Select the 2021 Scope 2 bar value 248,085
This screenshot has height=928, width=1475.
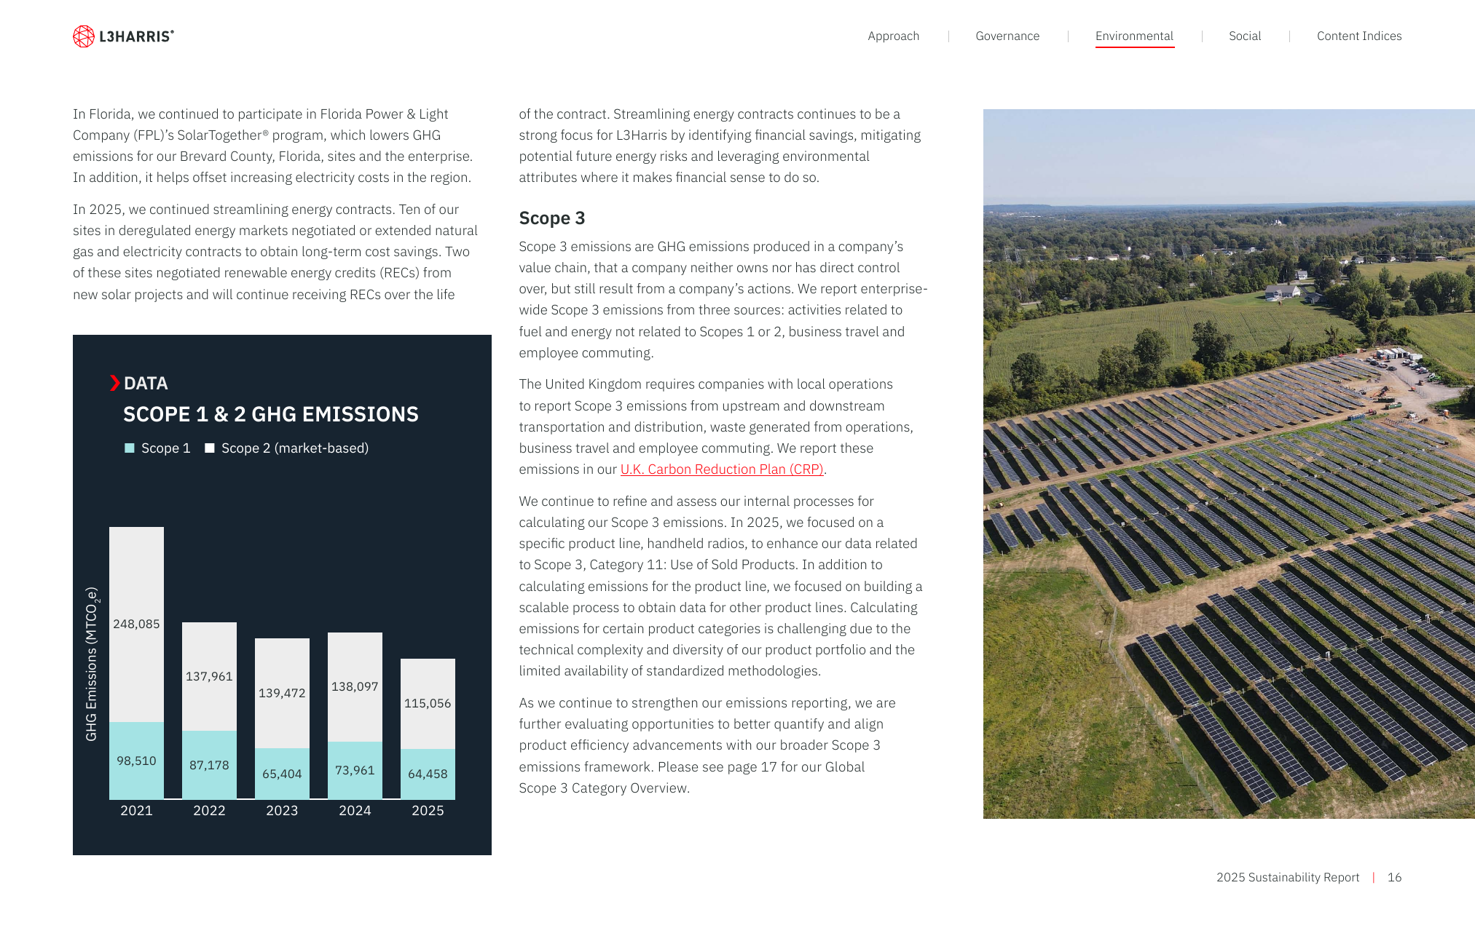tap(136, 624)
